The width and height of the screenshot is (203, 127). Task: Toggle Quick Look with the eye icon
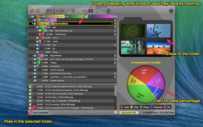[x=84, y=11]
